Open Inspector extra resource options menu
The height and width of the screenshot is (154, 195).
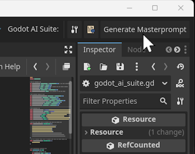137,67
